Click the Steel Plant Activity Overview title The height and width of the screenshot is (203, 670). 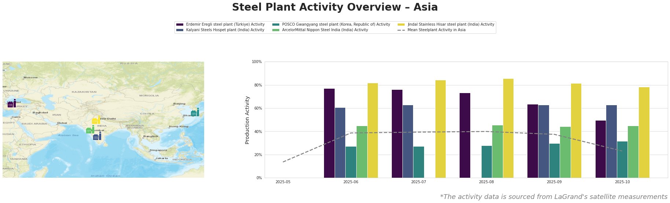click(x=335, y=7)
